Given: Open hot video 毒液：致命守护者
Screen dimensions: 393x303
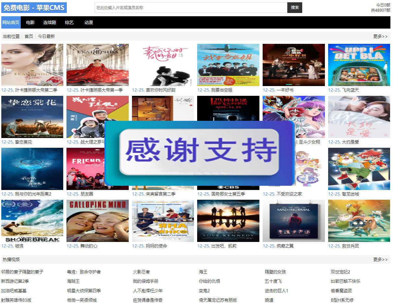Looking at the screenshot, I should click(x=84, y=272).
